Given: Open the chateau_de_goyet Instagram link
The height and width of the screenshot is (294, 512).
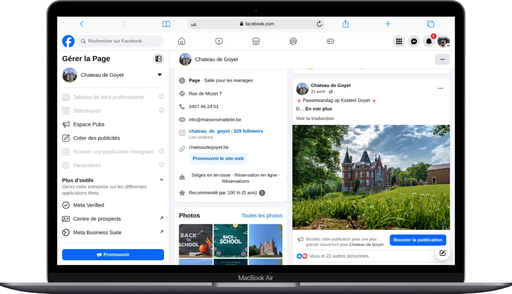Looking at the screenshot, I should (226, 131).
